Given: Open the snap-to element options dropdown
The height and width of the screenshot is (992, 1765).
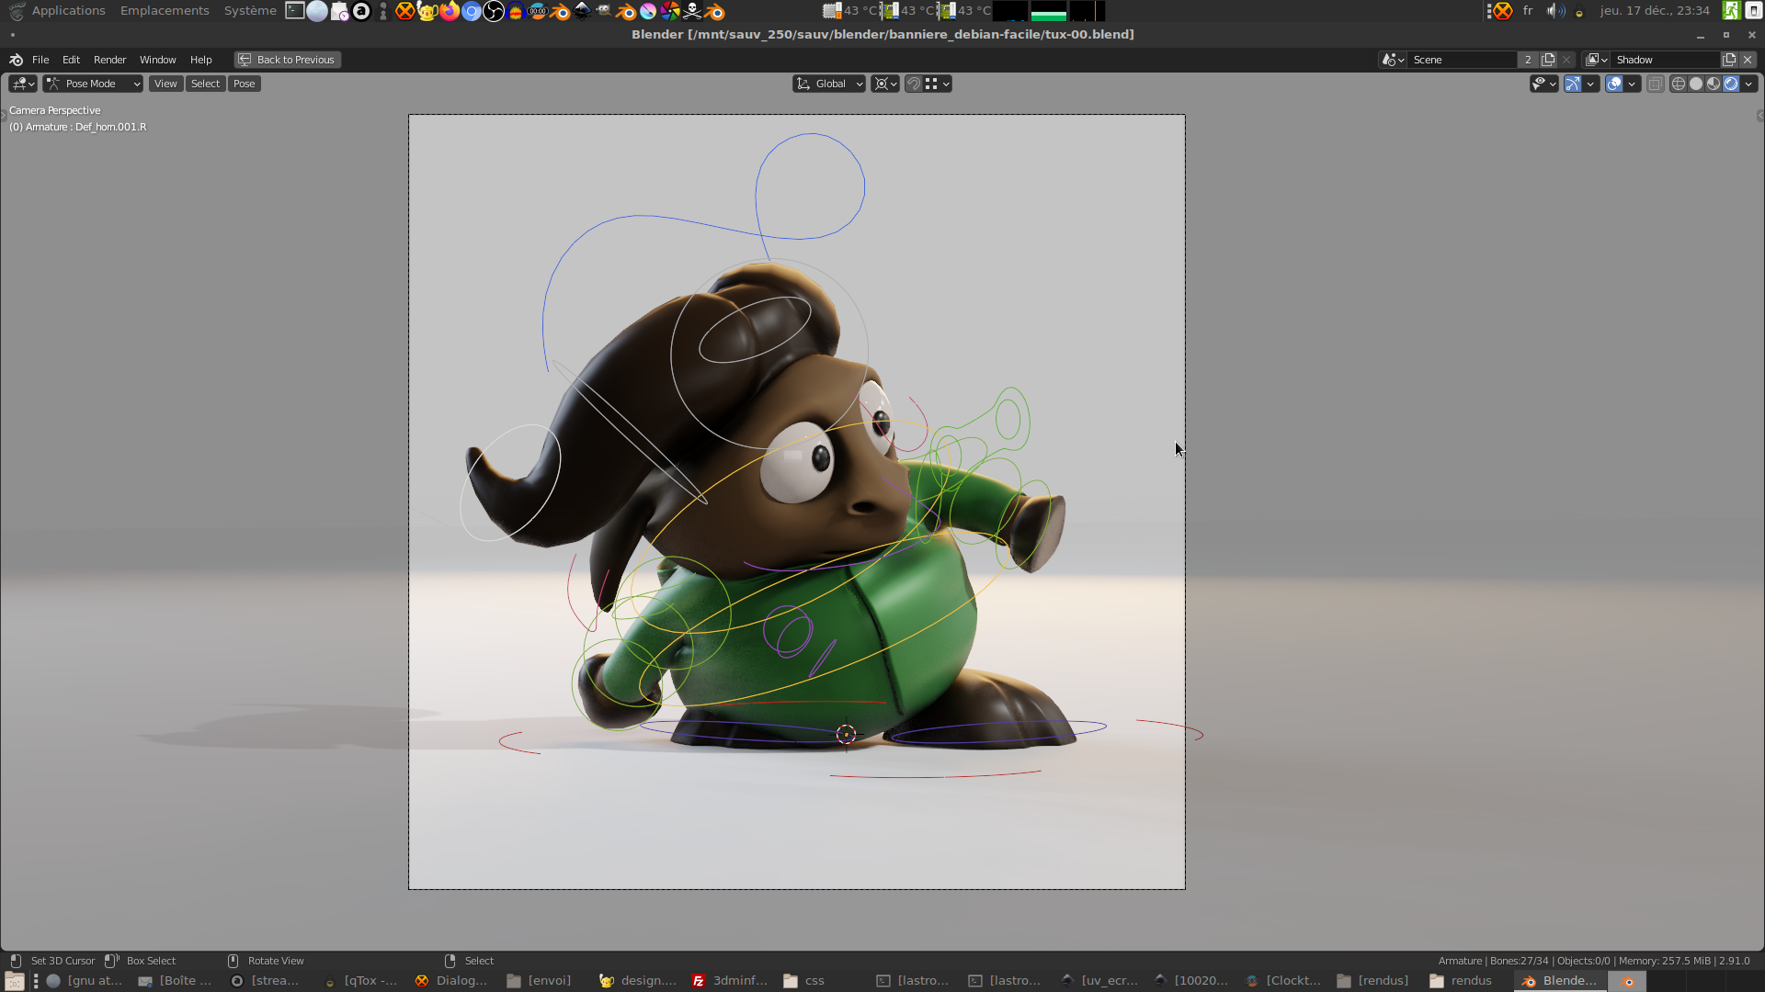Looking at the screenshot, I should [x=937, y=84].
